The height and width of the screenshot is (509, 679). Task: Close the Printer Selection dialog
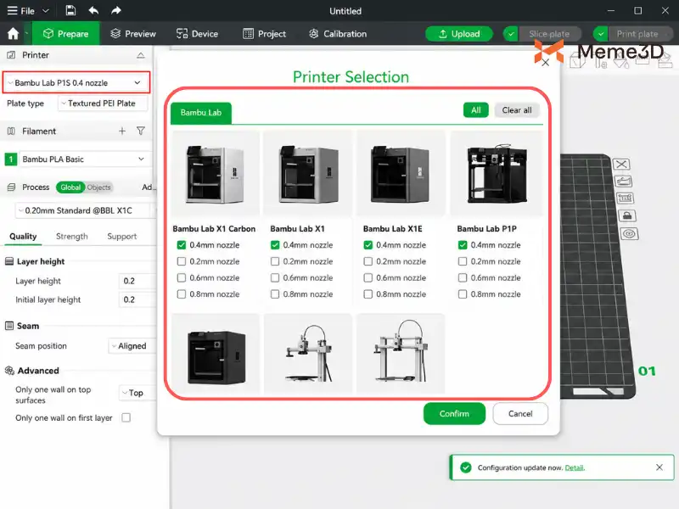(546, 63)
